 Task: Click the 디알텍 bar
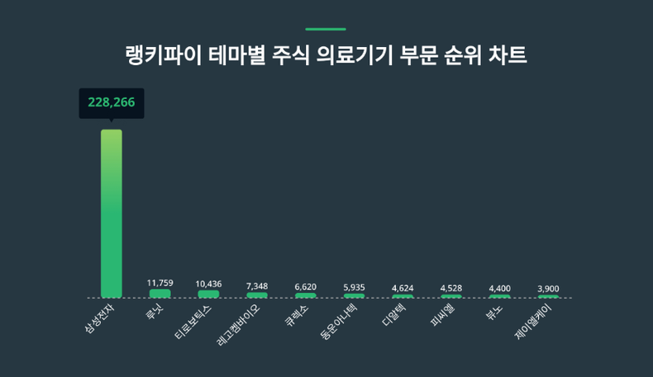point(403,296)
